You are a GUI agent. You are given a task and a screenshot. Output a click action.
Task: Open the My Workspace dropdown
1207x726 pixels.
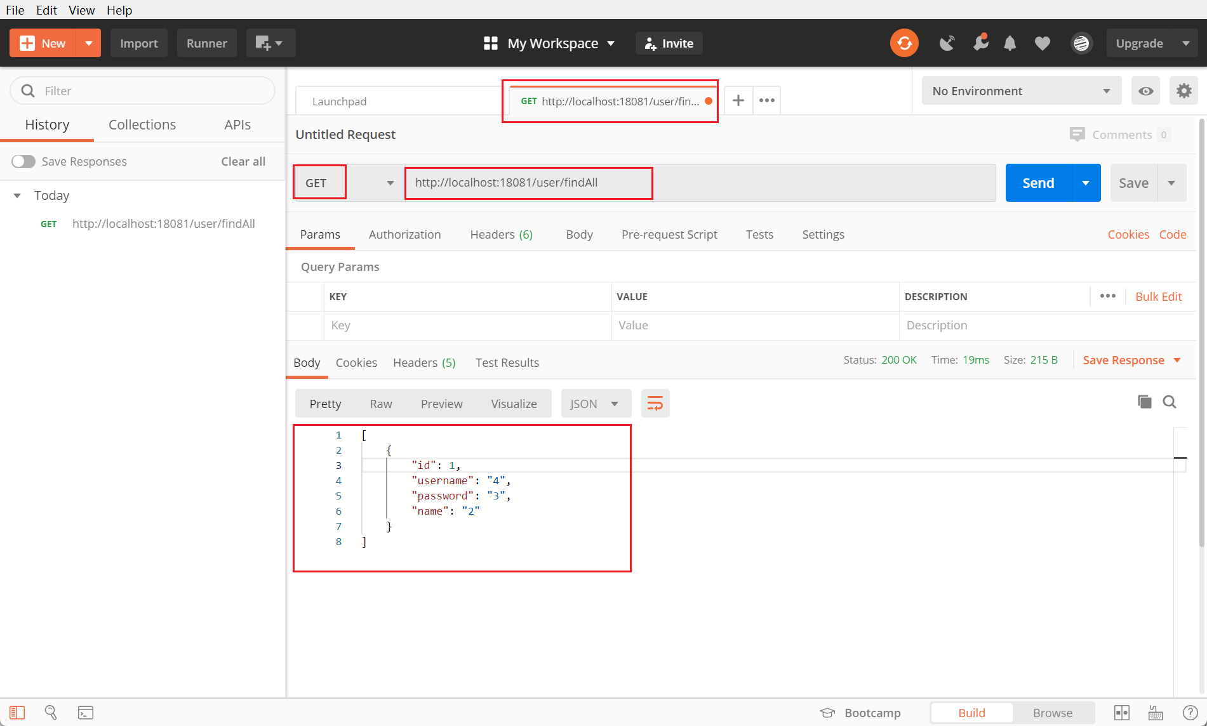coord(549,43)
